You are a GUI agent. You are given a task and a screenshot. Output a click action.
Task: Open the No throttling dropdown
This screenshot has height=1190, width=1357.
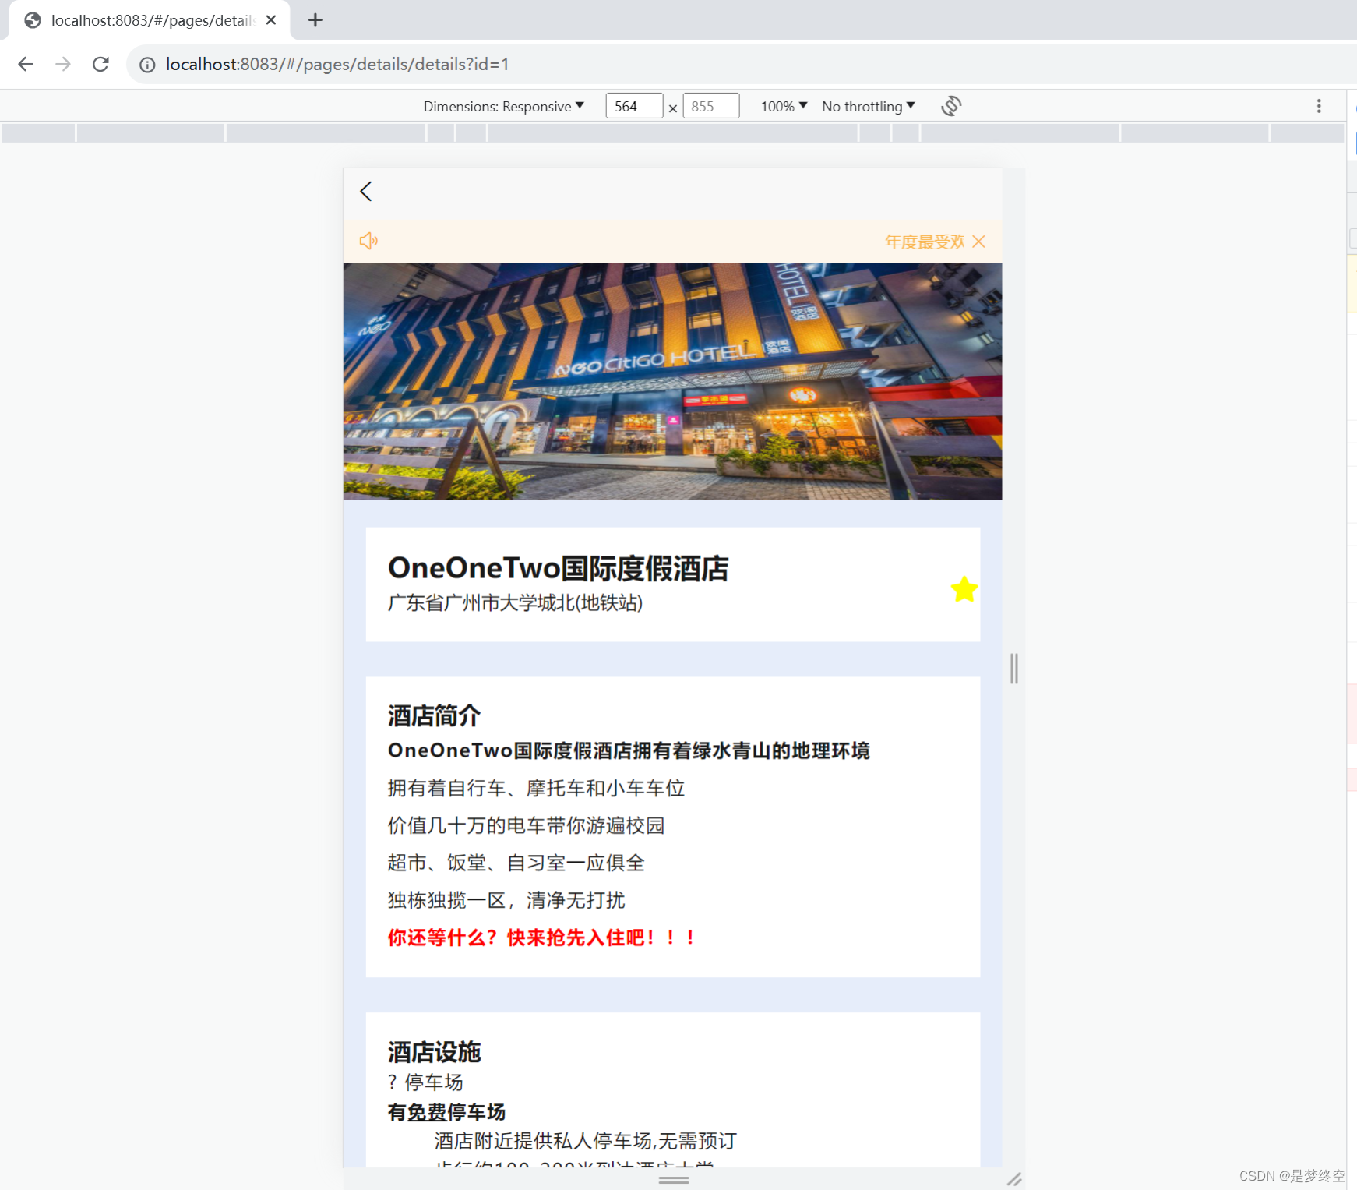coord(868,106)
